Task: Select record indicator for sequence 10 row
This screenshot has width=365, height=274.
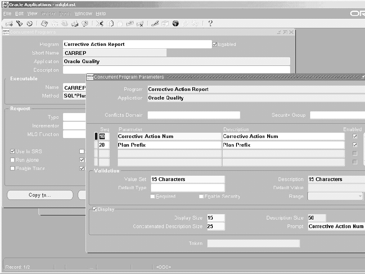Action: [96, 136]
